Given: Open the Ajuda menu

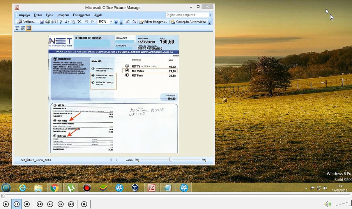Looking at the screenshot, I should 98,15.
